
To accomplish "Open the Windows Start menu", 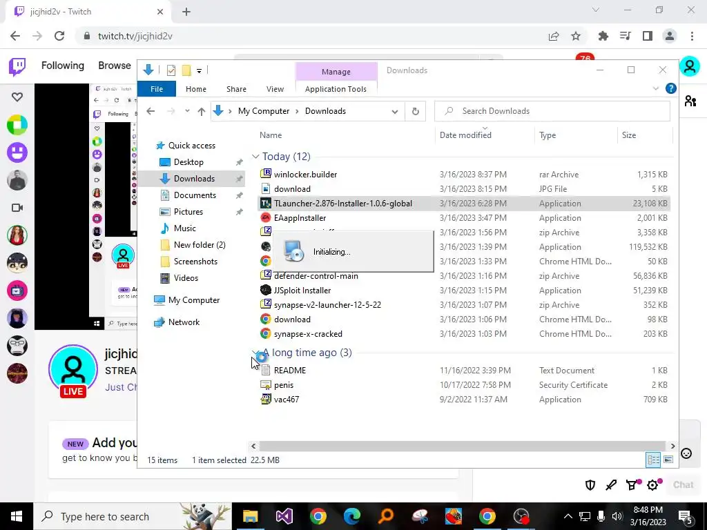I will tap(17, 516).
